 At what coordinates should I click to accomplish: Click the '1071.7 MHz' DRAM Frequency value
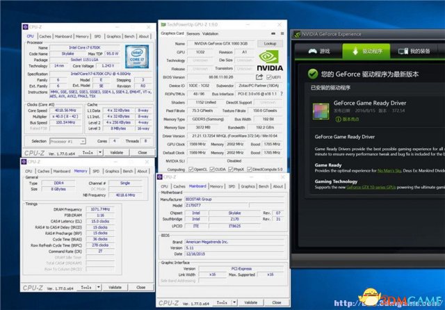(100, 209)
